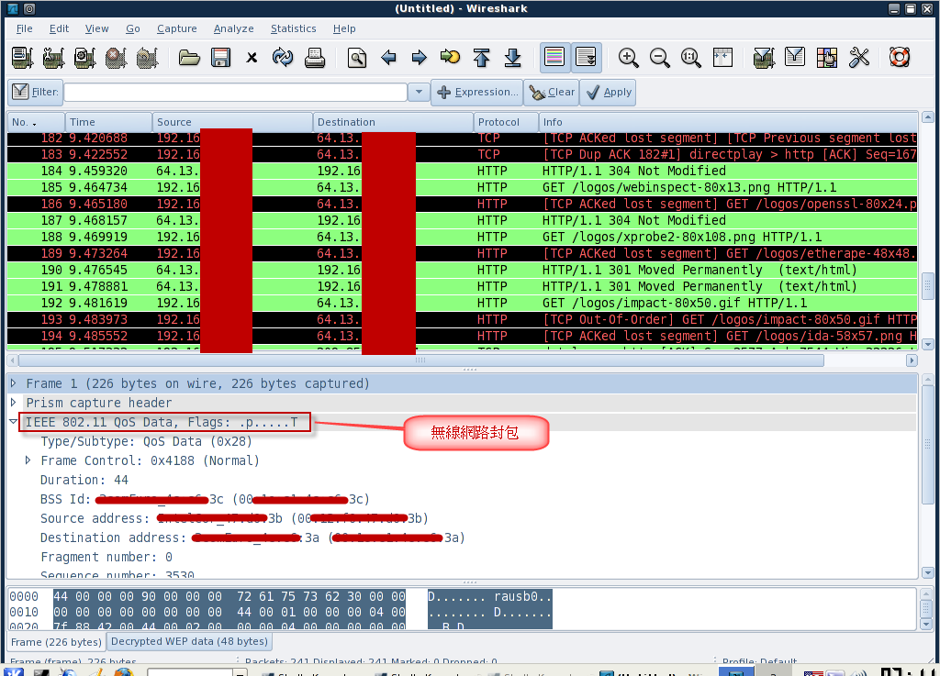Viewport: 940px width, 676px height.
Task: Open the View menu
Action: point(96,28)
